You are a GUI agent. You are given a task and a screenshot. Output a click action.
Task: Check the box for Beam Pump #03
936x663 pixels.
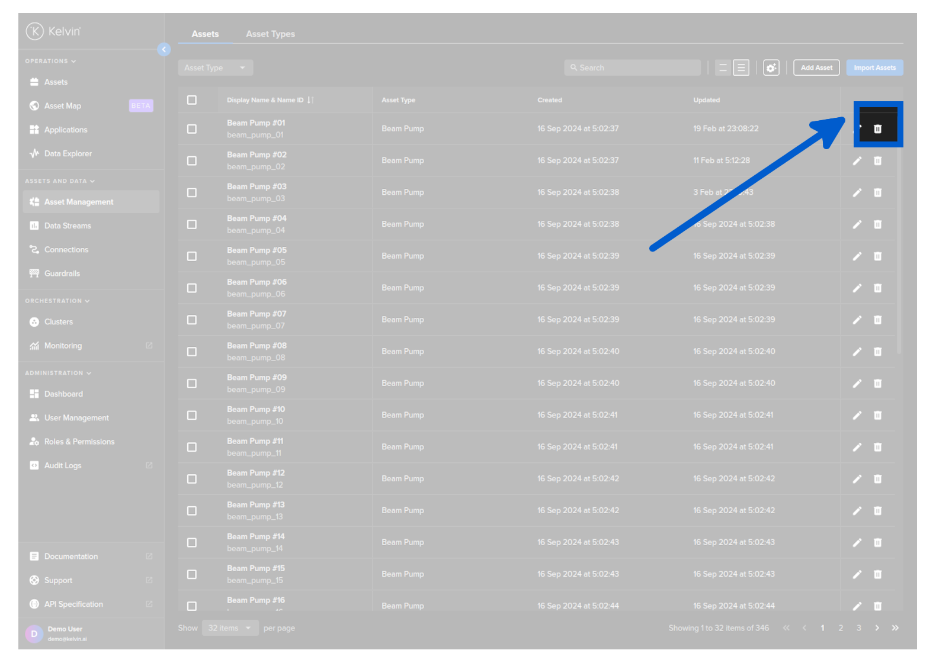coord(192,193)
